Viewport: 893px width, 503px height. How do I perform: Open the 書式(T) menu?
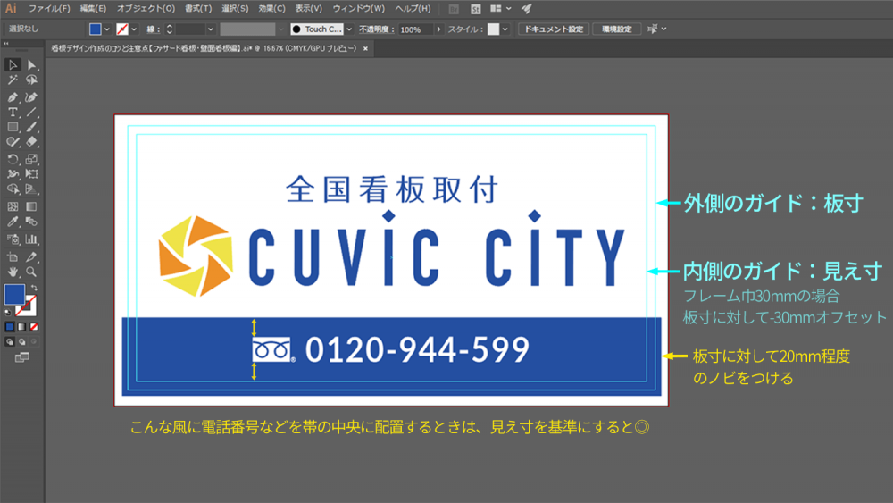pos(198,9)
